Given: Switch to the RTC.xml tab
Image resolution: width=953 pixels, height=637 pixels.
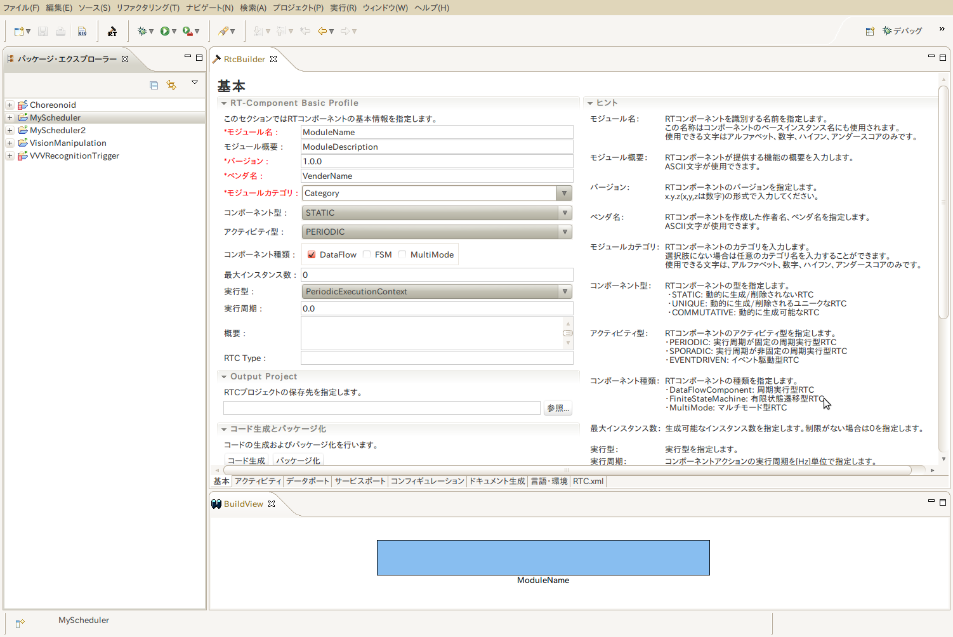Looking at the screenshot, I should point(588,482).
